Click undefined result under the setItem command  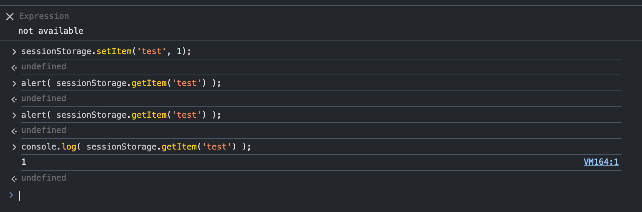coord(44,67)
